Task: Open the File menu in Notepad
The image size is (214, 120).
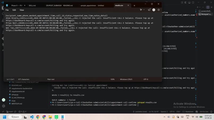Action: (7, 10)
